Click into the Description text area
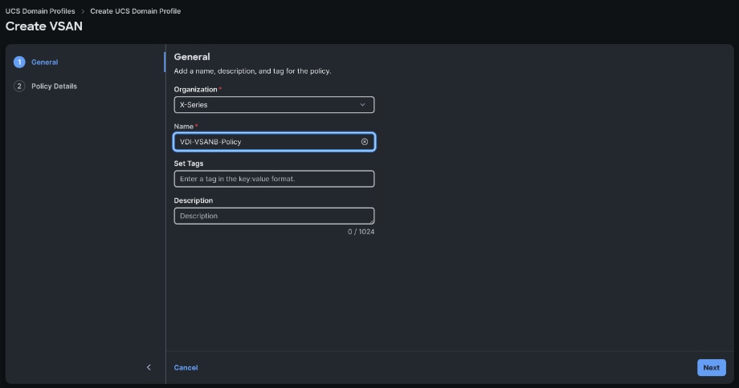The height and width of the screenshot is (388, 739). click(274, 216)
